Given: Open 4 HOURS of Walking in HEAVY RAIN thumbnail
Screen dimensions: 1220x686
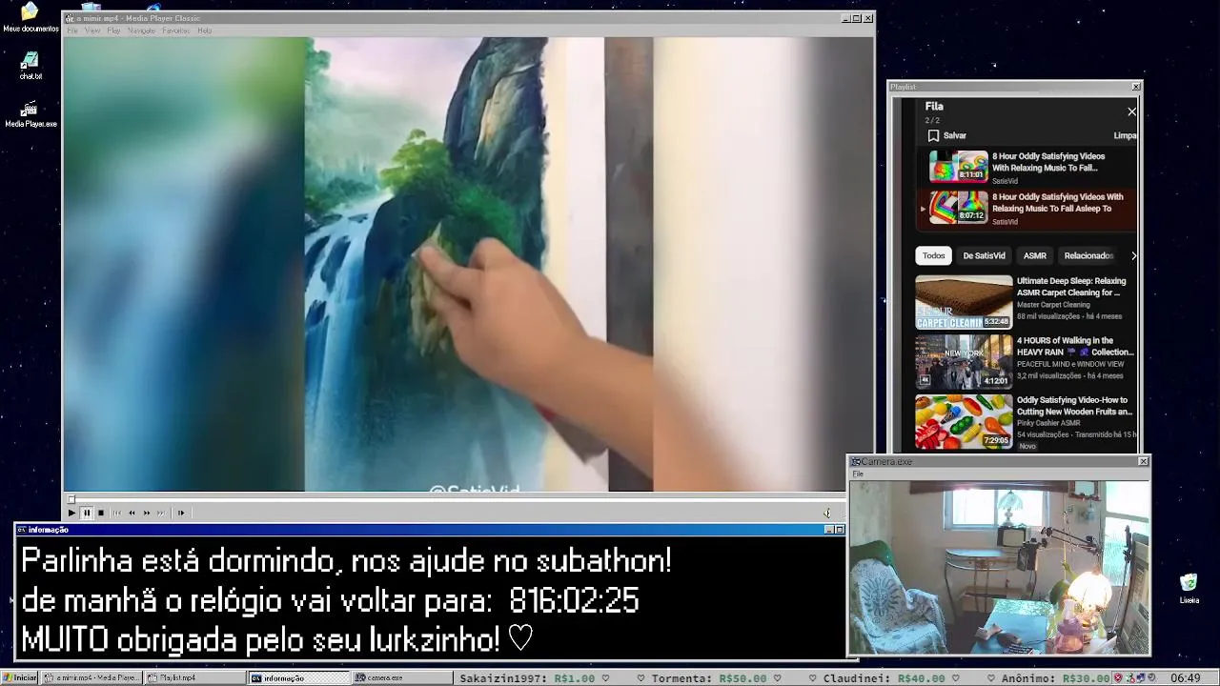Looking at the screenshot, I should point(964,362).
